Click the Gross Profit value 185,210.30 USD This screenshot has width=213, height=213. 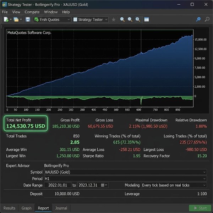click(66, 126)
